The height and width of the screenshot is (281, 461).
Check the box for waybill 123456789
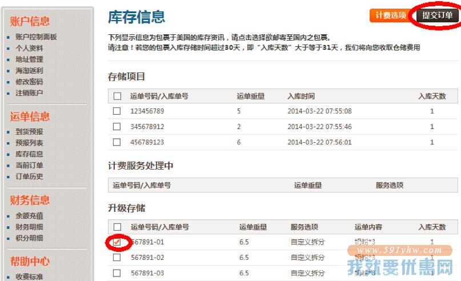point(117,111)
